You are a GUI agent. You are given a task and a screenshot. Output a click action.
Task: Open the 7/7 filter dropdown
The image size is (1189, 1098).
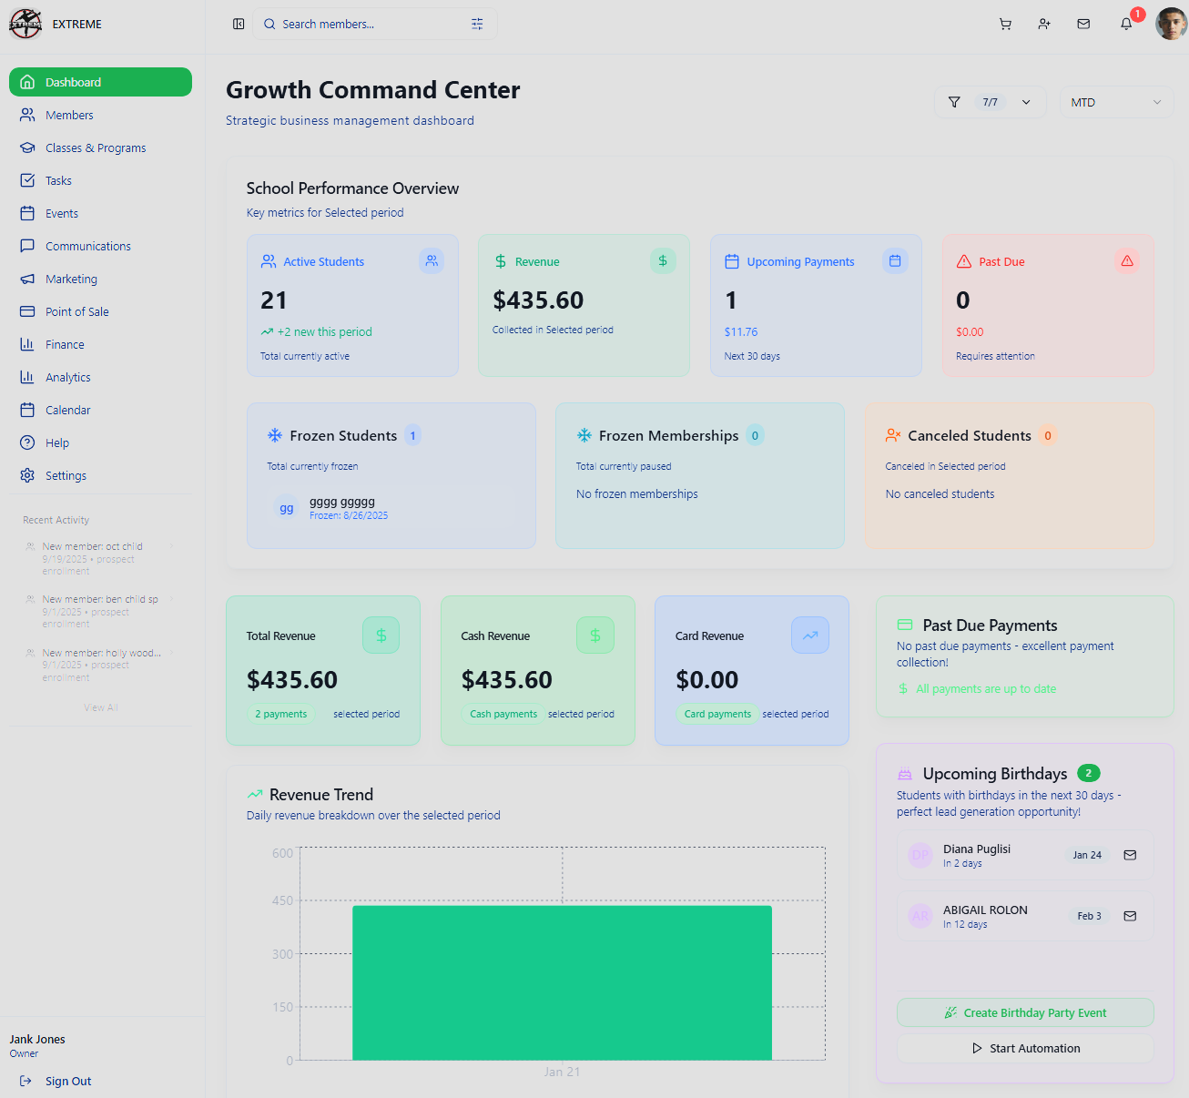[x=991, y=102]
